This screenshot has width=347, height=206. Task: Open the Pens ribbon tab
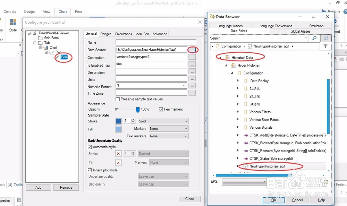pyautogui.click(x=78, y=11)
